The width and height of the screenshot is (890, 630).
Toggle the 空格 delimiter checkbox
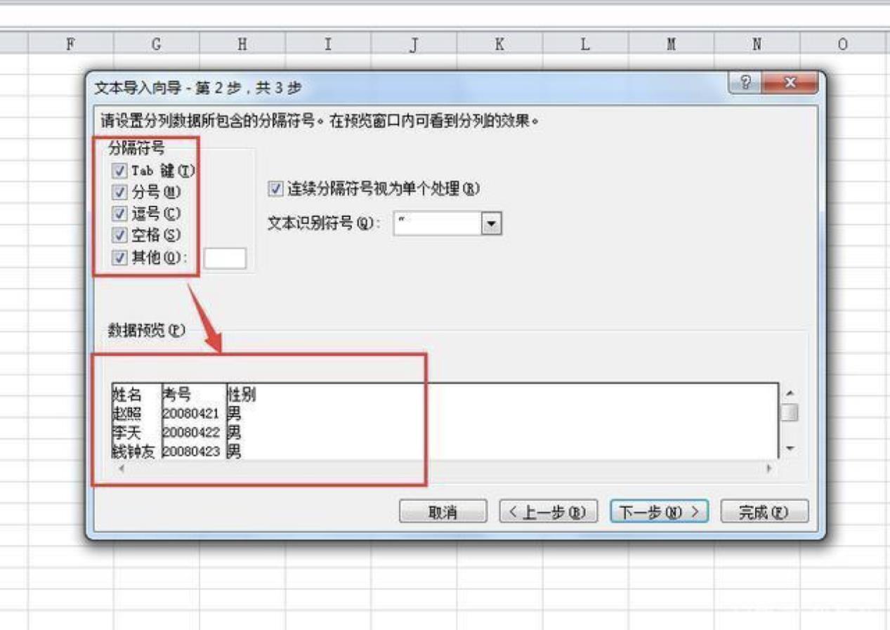click(119, 235)
